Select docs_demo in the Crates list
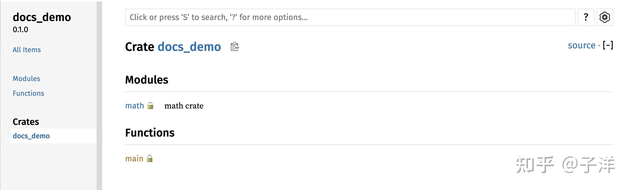The height and width of the screenshot is (190, 631). coord(31,136)
